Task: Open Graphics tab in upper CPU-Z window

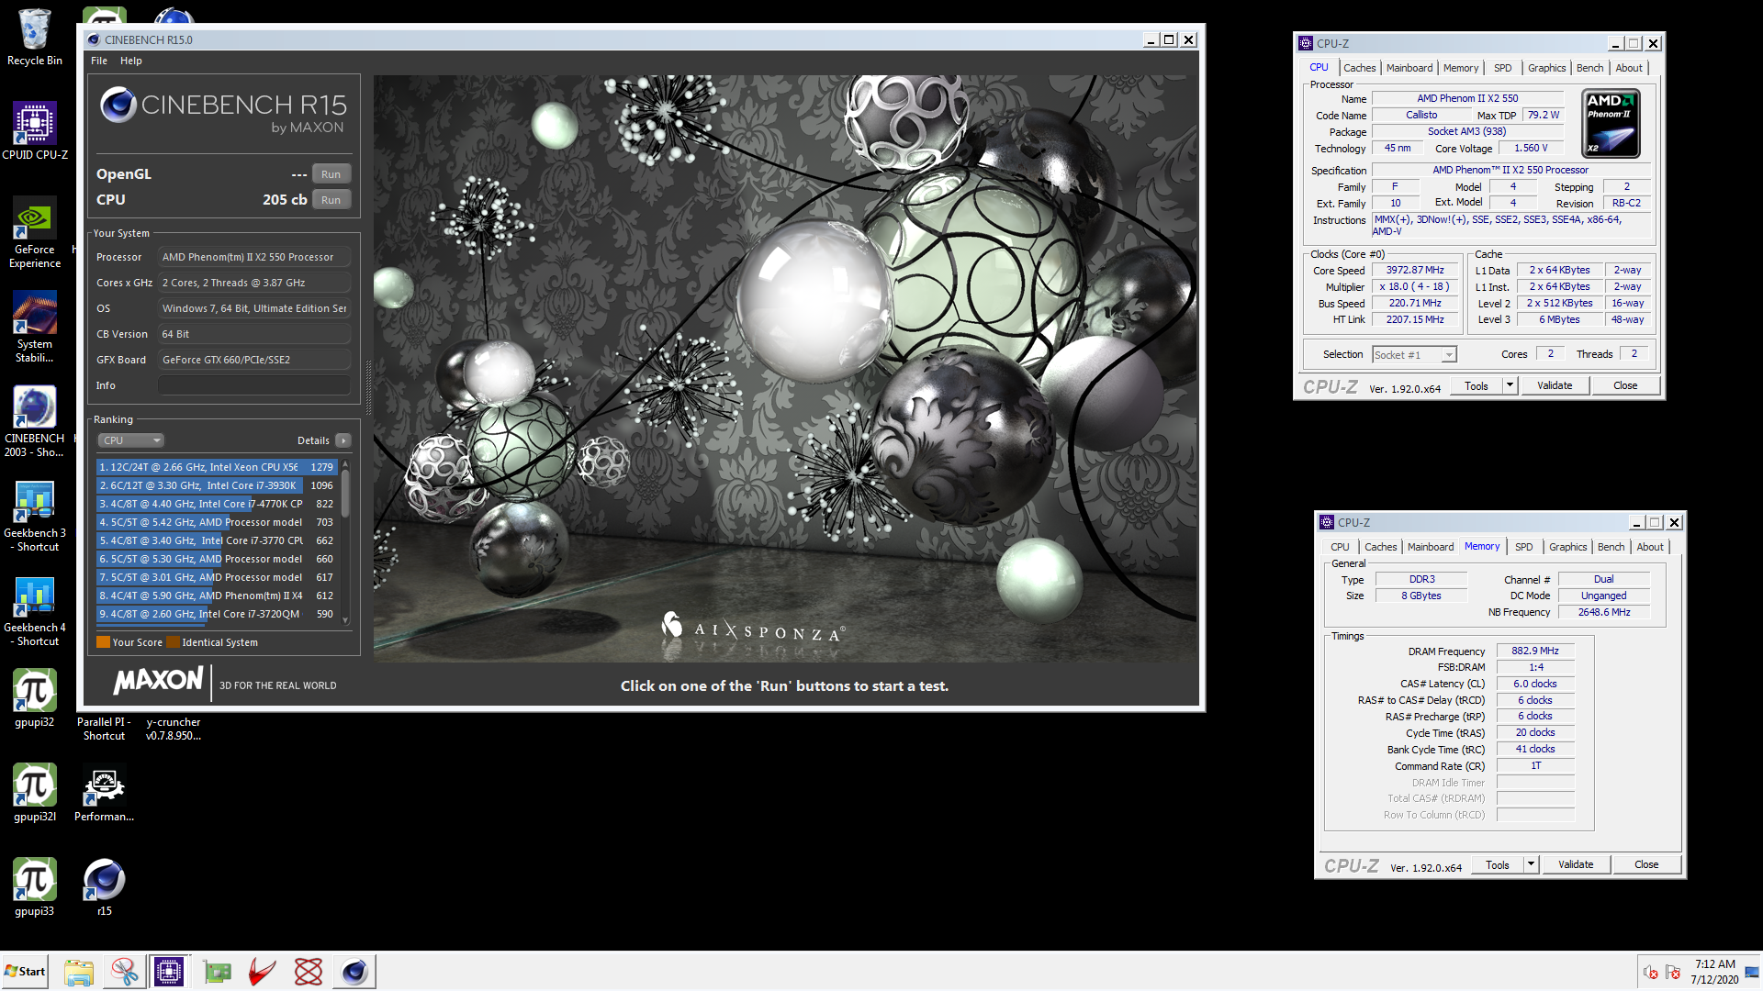Action: click(x=1546, y=68)
